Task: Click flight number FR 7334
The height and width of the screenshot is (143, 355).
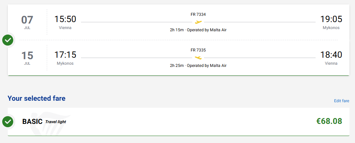Action: pyautogui.click(x=198, y=14)
